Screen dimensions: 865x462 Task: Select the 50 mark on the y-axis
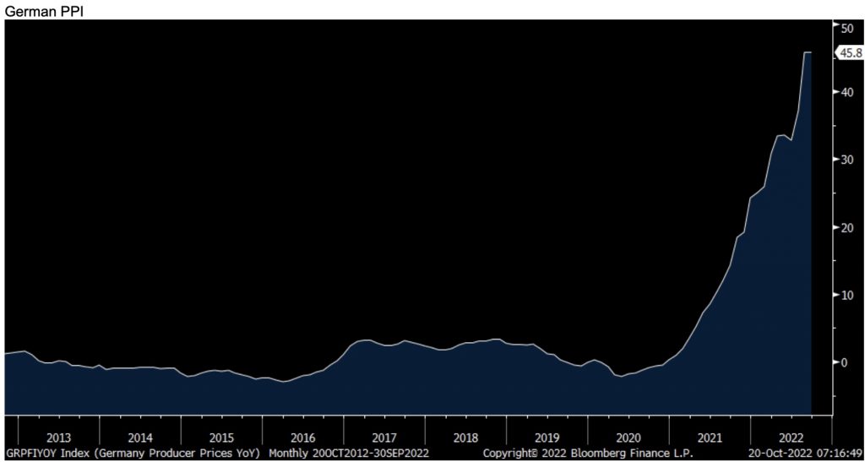846,27
